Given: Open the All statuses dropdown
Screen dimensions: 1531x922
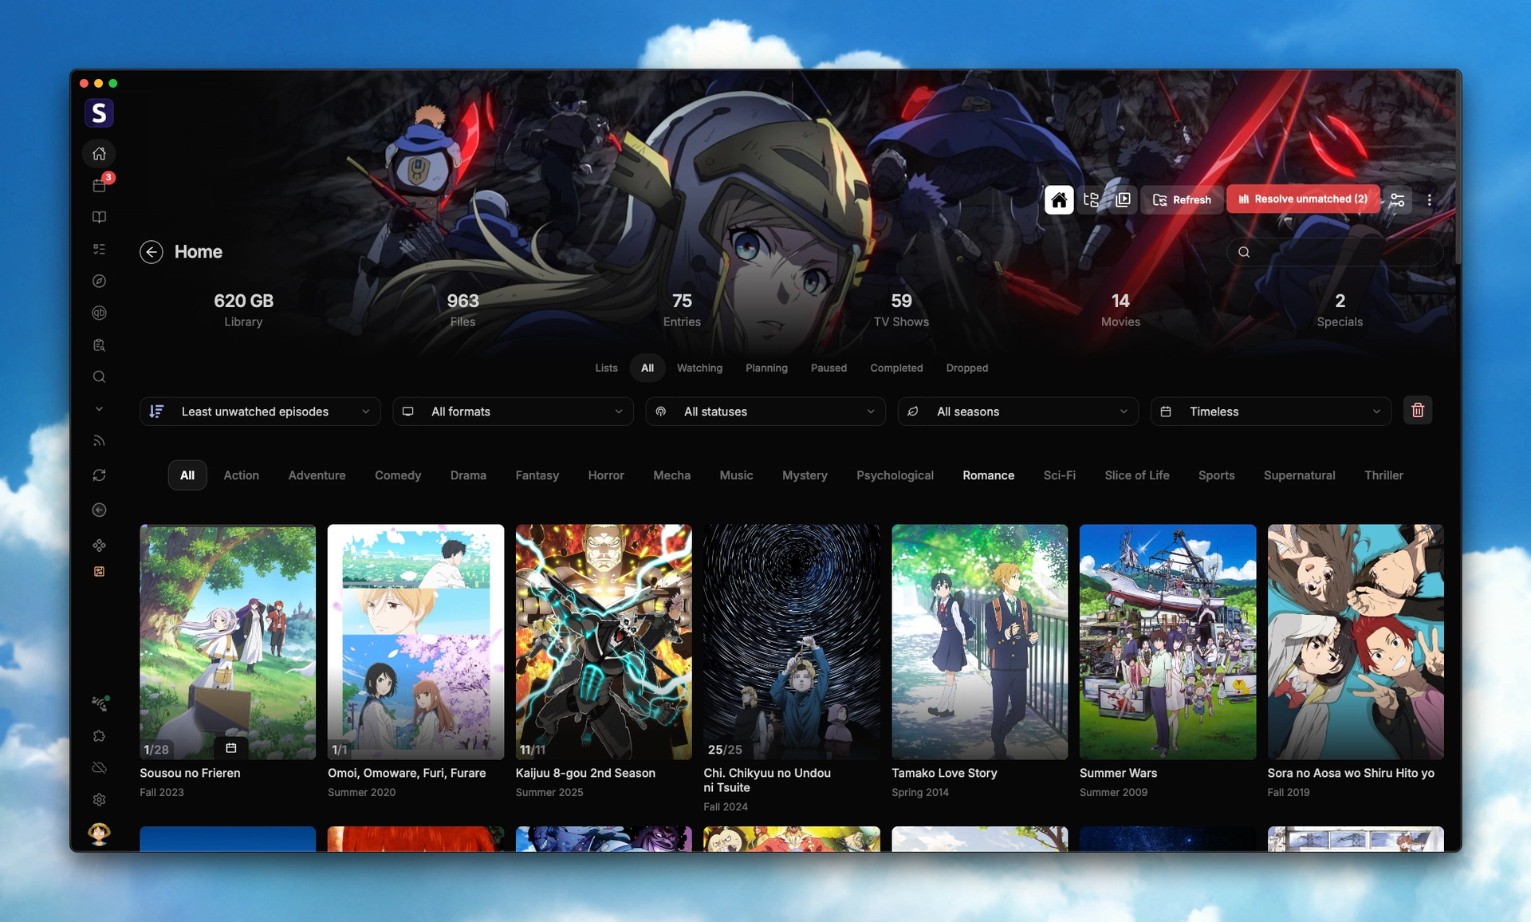Looking at the screenshot, I should coord(765,412).
